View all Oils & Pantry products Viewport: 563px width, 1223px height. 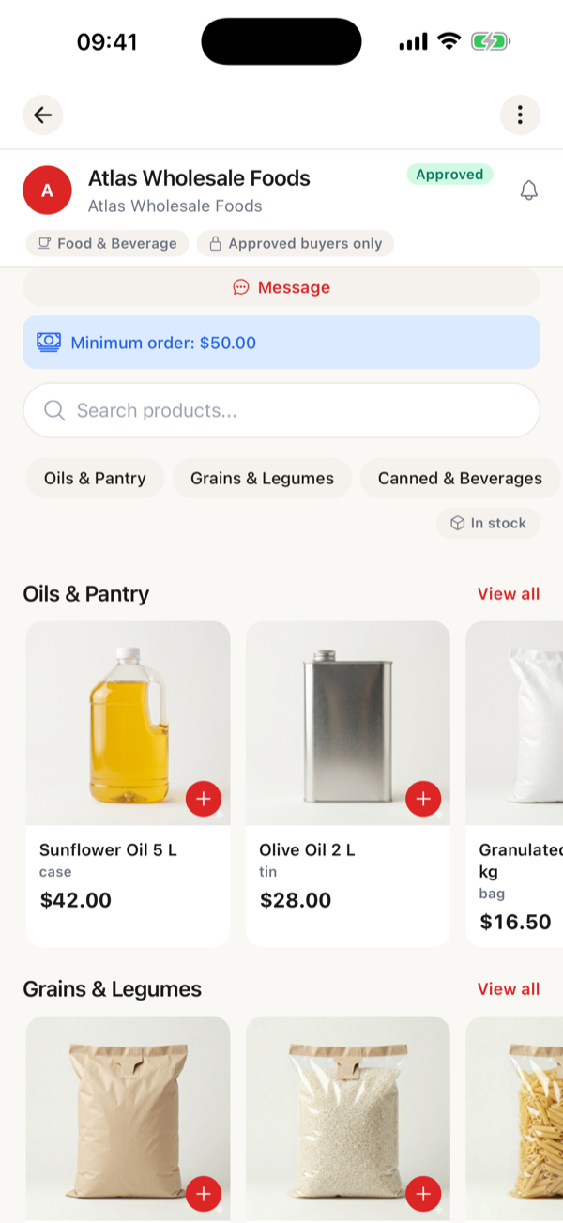[509, 593]
